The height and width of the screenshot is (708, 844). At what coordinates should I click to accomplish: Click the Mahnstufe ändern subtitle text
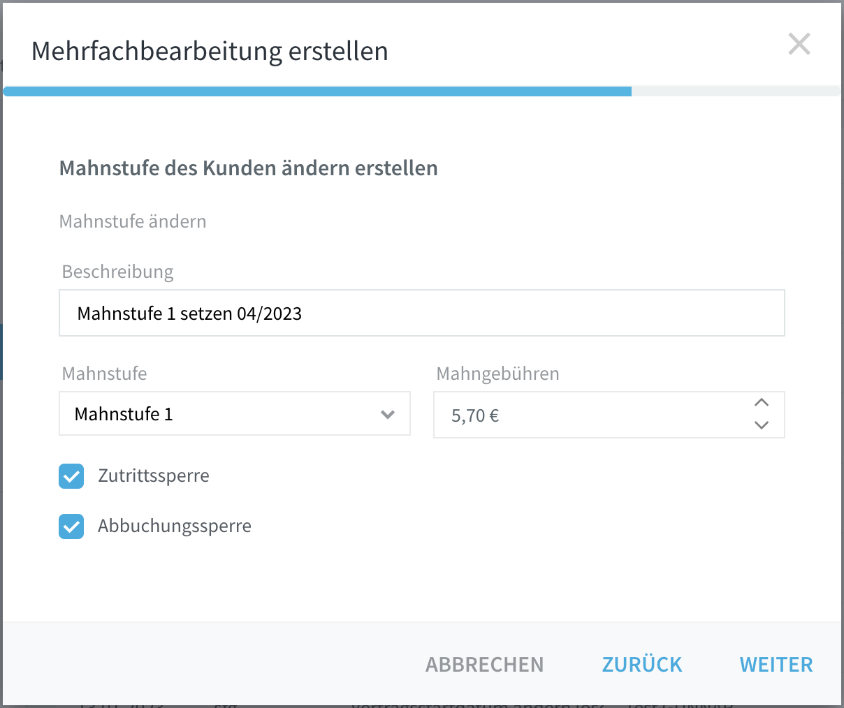pos(133,221)
